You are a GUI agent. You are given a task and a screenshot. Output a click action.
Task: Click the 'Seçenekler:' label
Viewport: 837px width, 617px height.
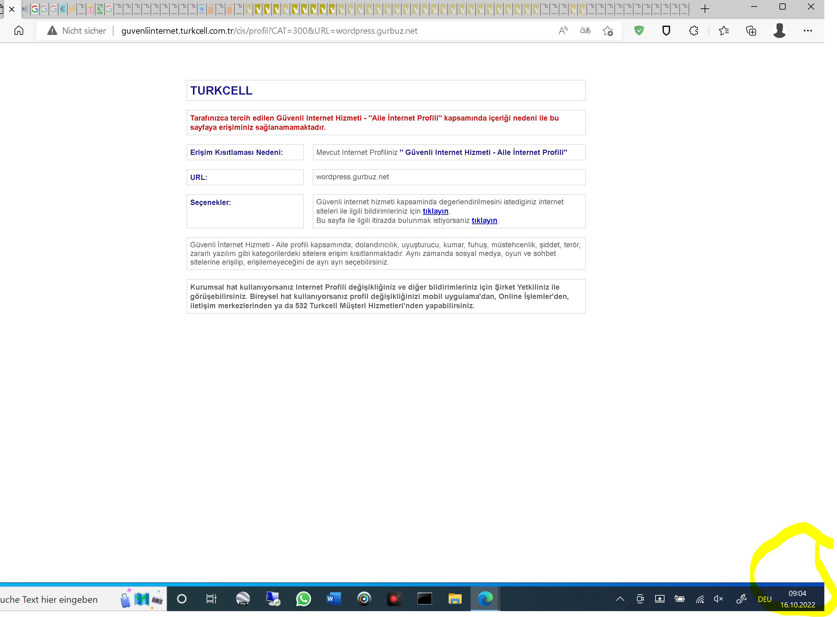tap(210, 202)
